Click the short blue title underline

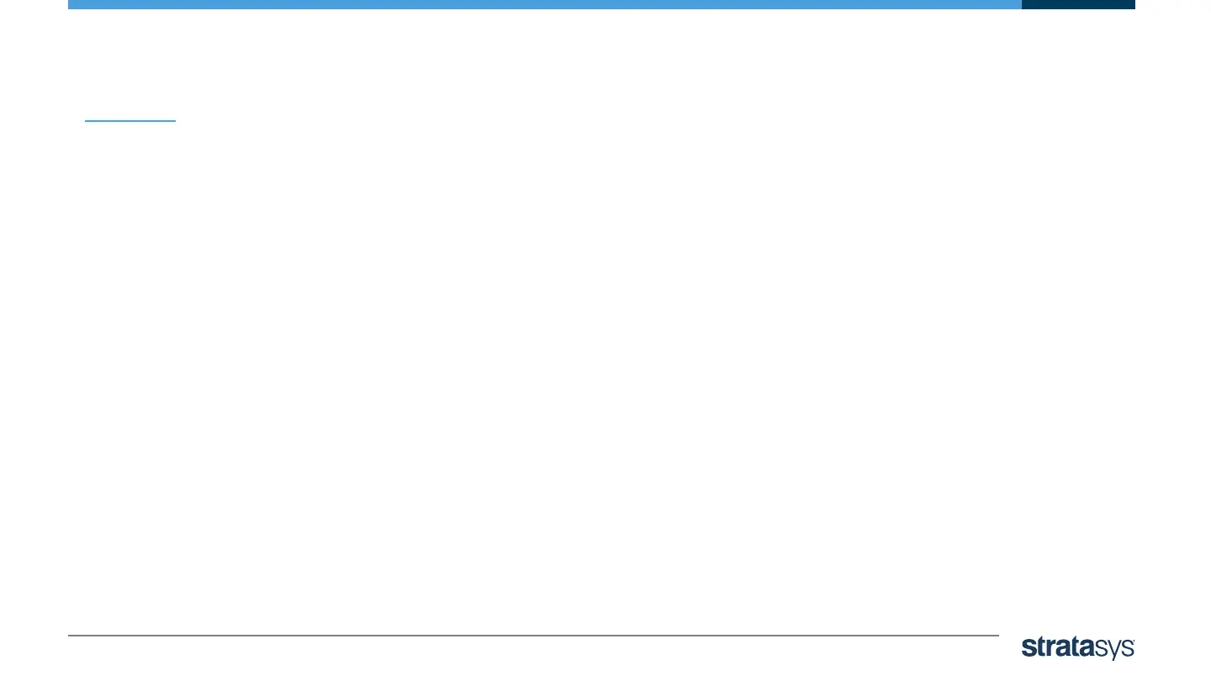pos(130,121)
